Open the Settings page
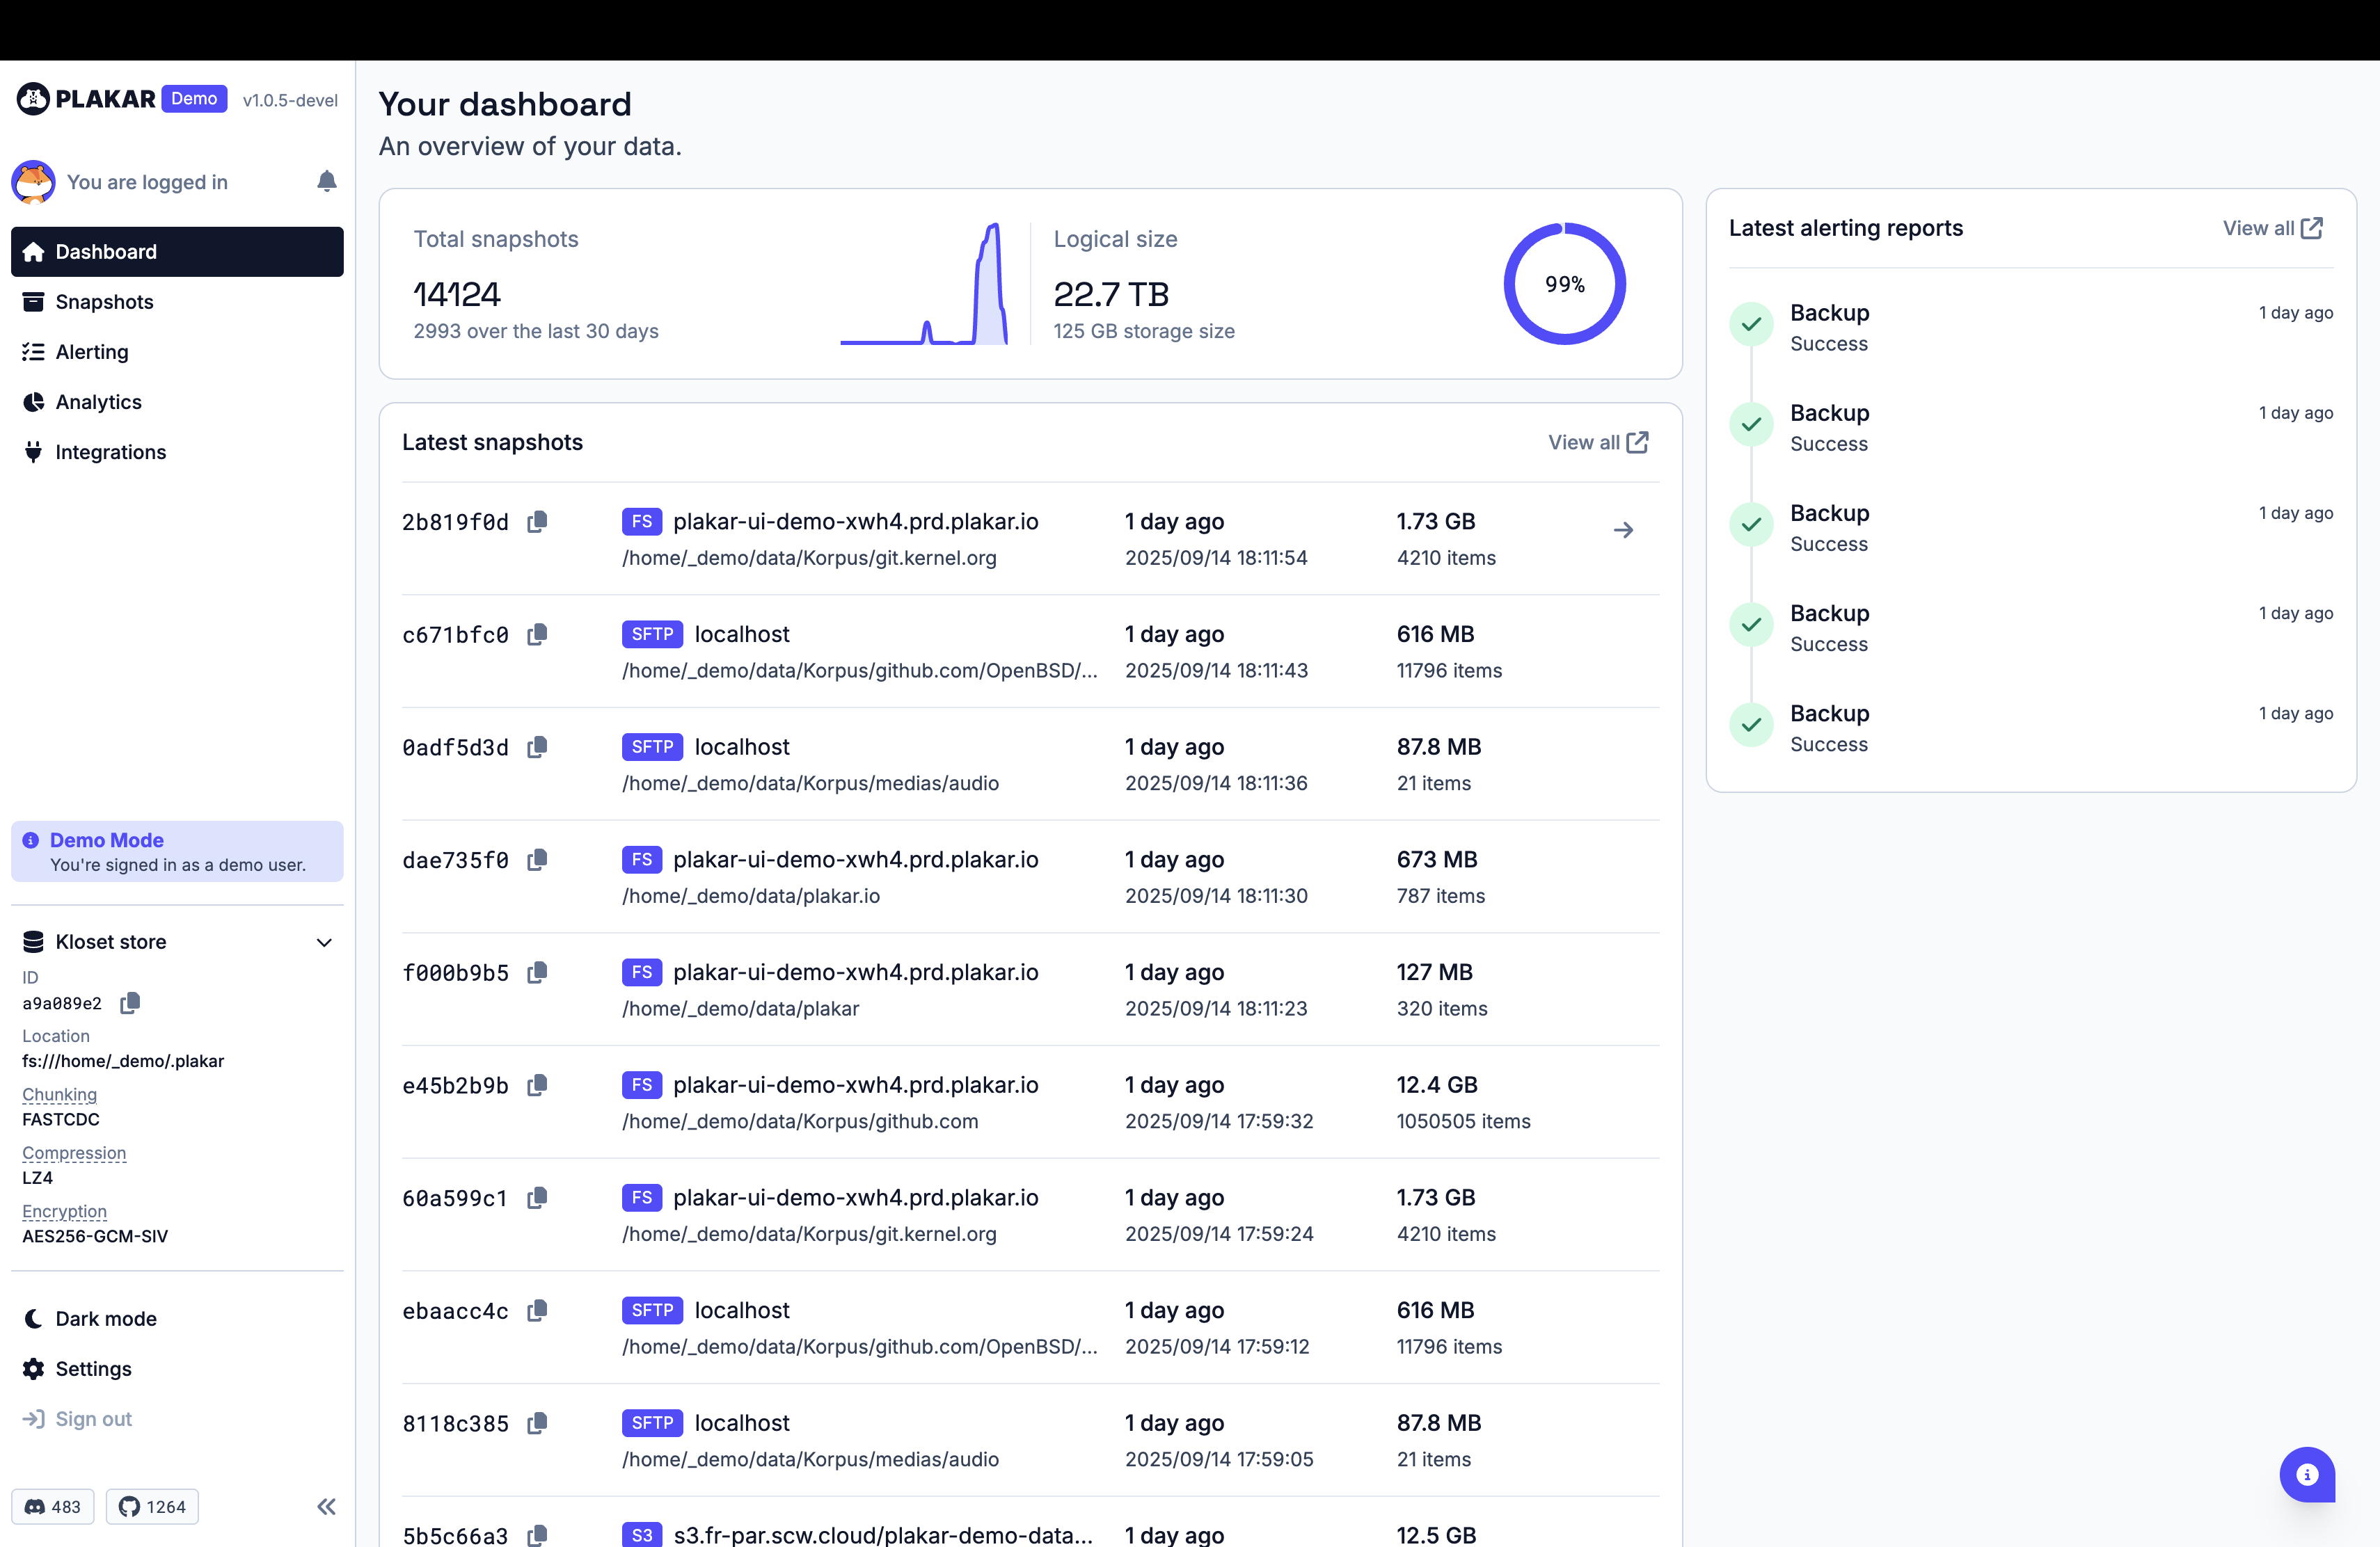The height and width of the screenshot is (1547, 2380). (93, 1368)
